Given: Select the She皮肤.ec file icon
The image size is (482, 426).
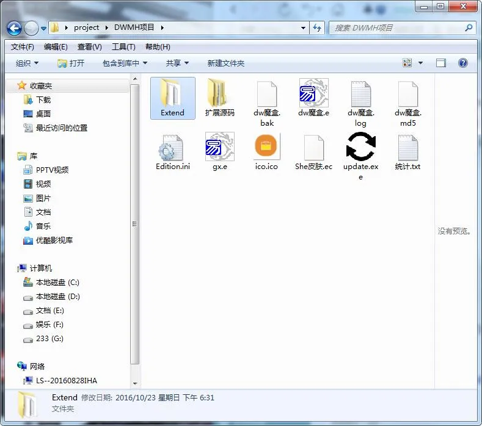Looking at the screenshot, I should [313, 148].
